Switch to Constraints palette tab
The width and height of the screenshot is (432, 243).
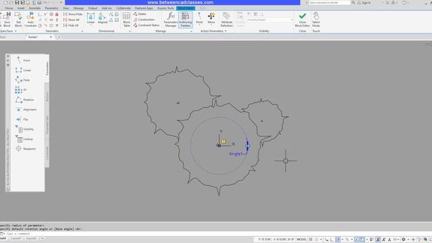pyautogui.click(x=47, y=153)
